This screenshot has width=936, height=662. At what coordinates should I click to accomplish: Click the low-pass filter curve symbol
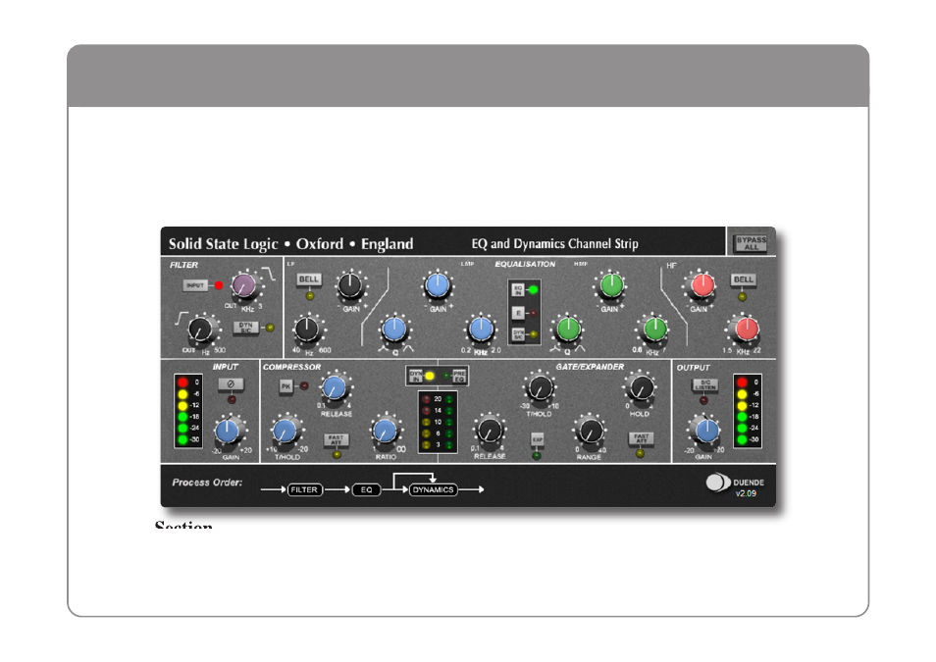[269, 275]
